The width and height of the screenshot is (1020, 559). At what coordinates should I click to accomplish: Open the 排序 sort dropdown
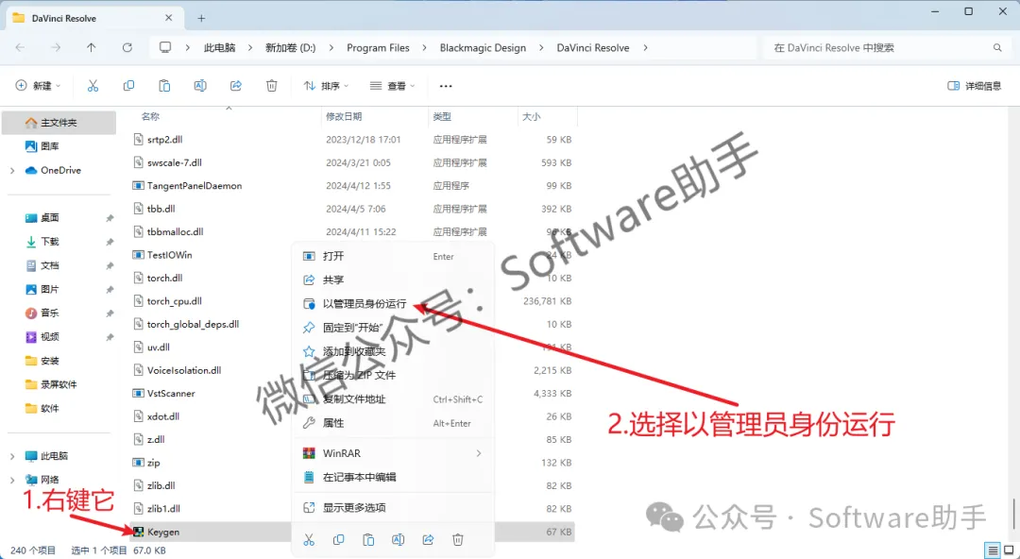point(327,86)
